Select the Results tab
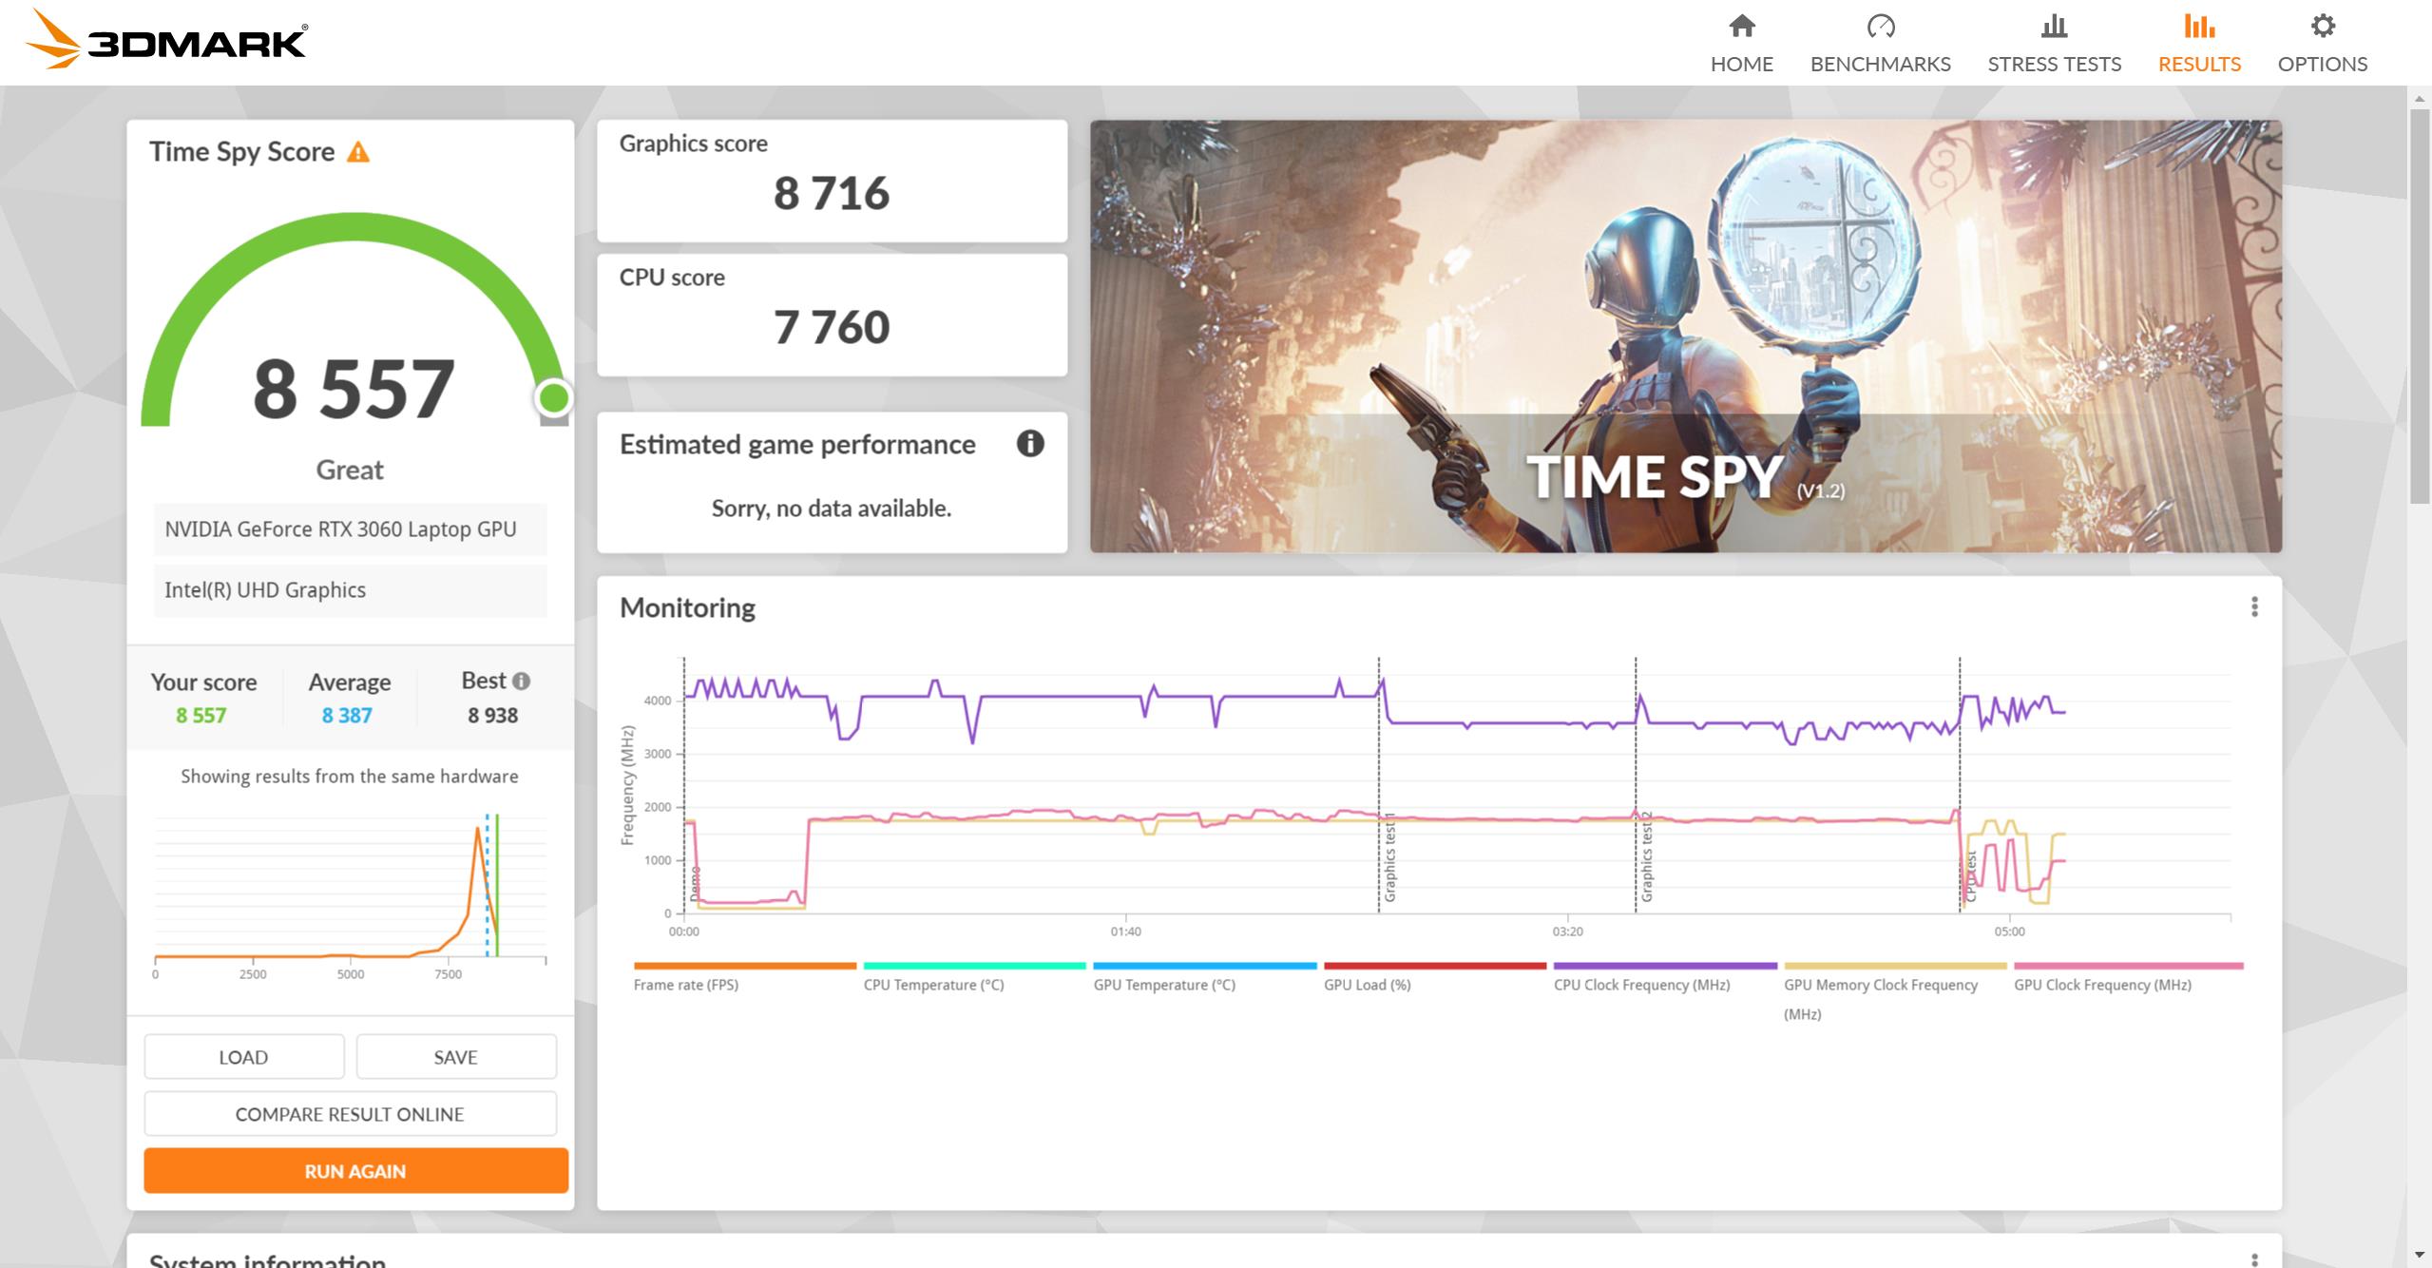 pyautogui.click(x=2198, y=43)
